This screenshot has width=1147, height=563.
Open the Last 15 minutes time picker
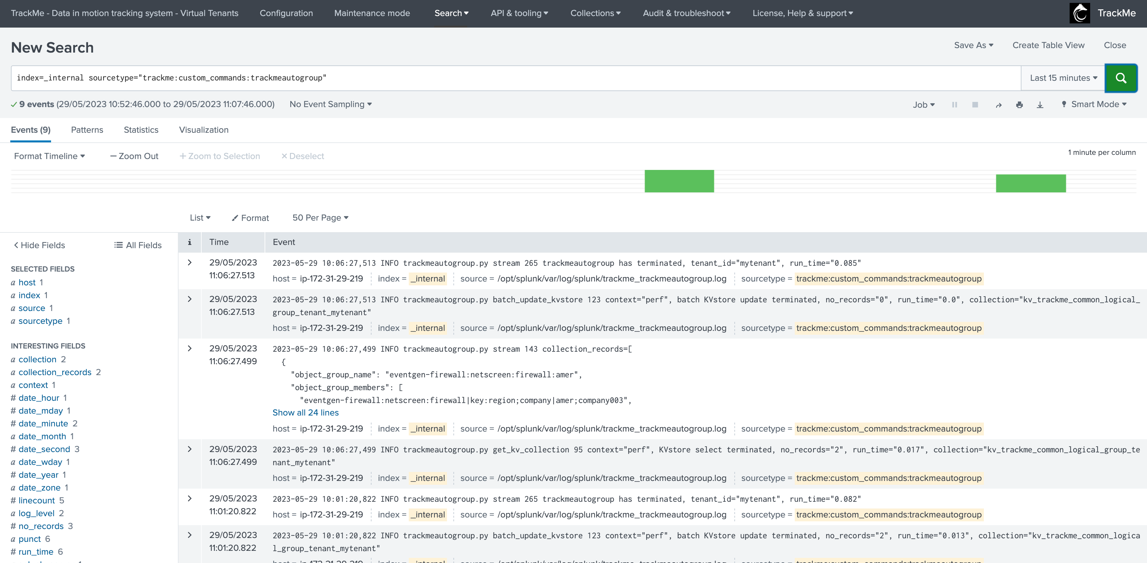coord(1063,78)
